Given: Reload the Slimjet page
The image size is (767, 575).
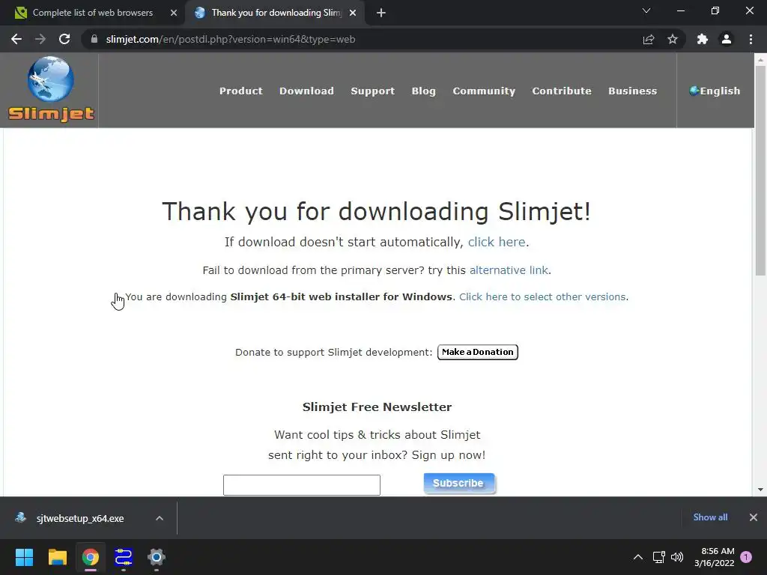Looking at the screenshot, I should coord(64,39).
